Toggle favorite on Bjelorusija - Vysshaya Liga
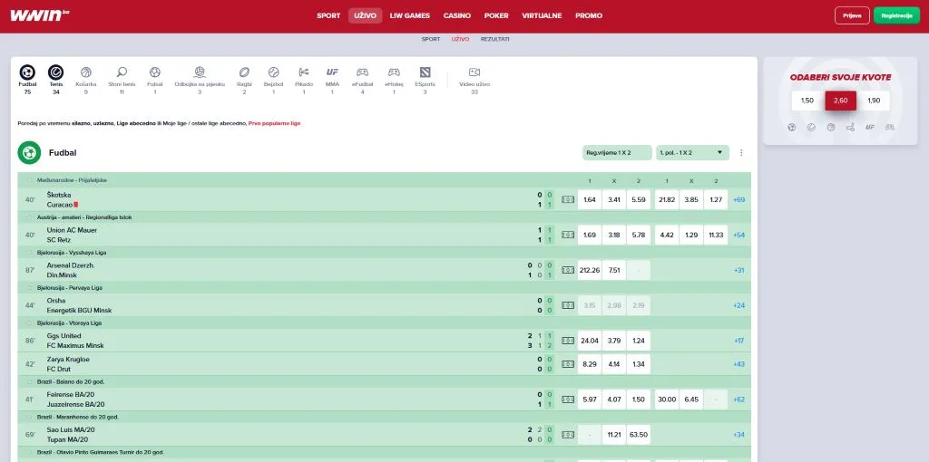 click(30, 253)
